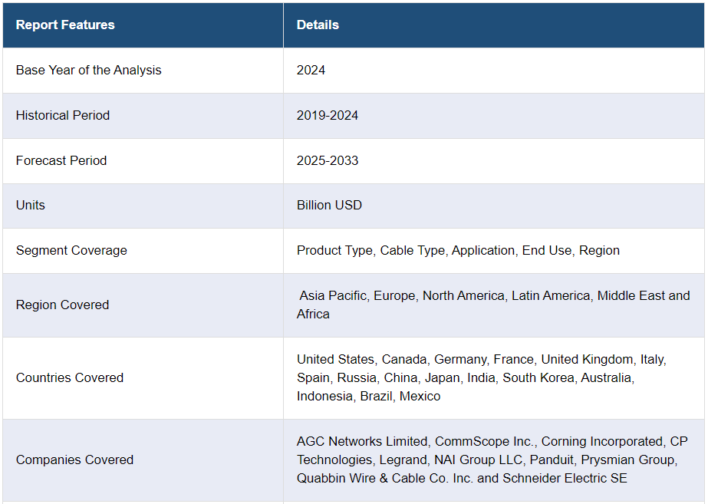The image size is (708, 504).
Task: Select the 'Countries Covered' row label
Action: [70, 377]
